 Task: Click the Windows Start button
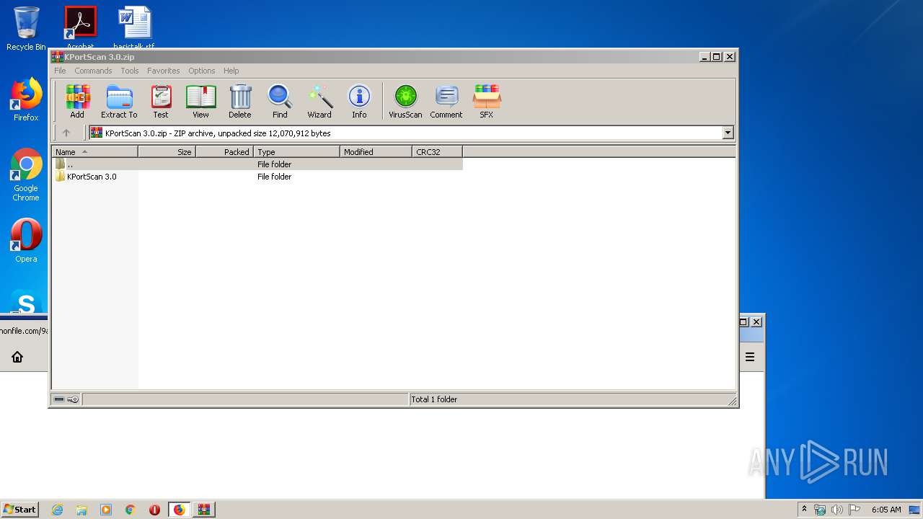(x=20, y=509)
